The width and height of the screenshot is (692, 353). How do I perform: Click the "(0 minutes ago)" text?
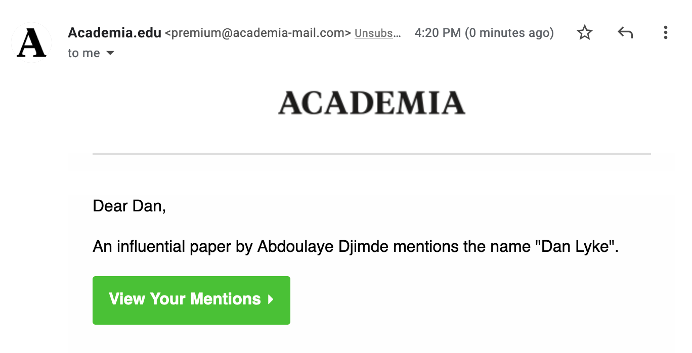coord(509,33)
